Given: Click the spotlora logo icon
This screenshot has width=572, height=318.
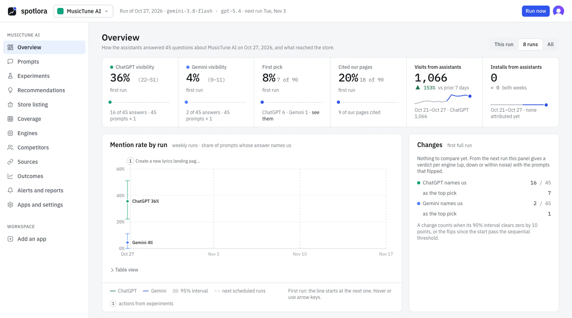Looking at the screenshot, I should click(x=12, y=11).
